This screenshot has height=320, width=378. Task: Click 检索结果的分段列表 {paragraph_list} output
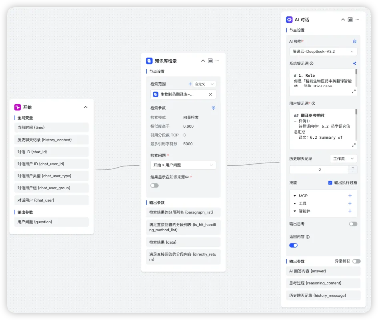[183, 212]
